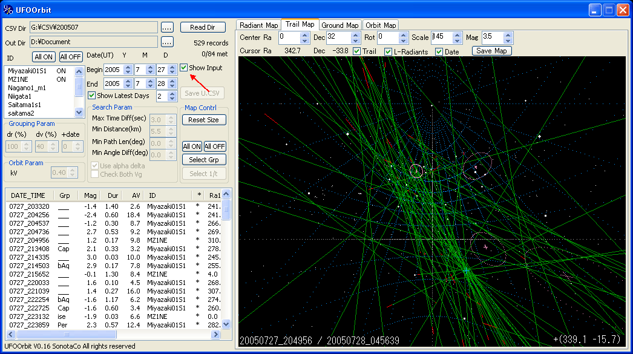Viewport: 633px width, 354px height.
Task: Toggle the Date checkbox above the map
Action: click(439, 51)
